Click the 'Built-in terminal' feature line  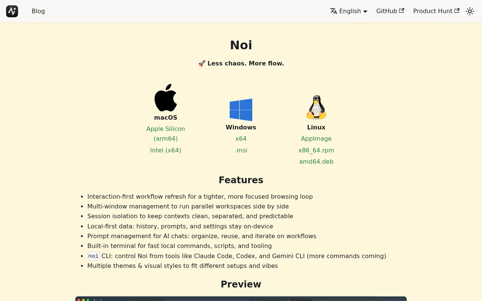pos(180,246)
